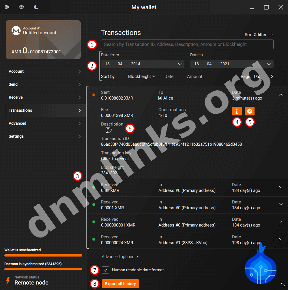
Task: Click the resize arrows icon bottom-right
Action: tap(283, 285)
